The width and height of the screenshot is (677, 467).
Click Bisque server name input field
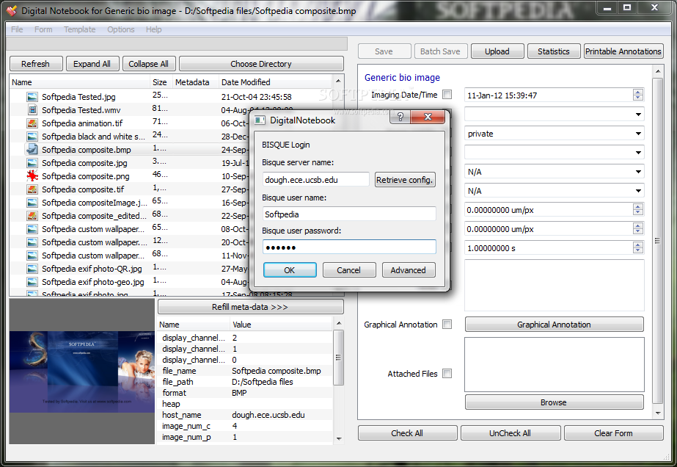coord(315,179)
